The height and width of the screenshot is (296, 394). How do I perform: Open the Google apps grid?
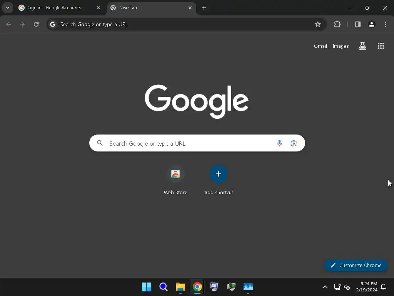point(381,46)
